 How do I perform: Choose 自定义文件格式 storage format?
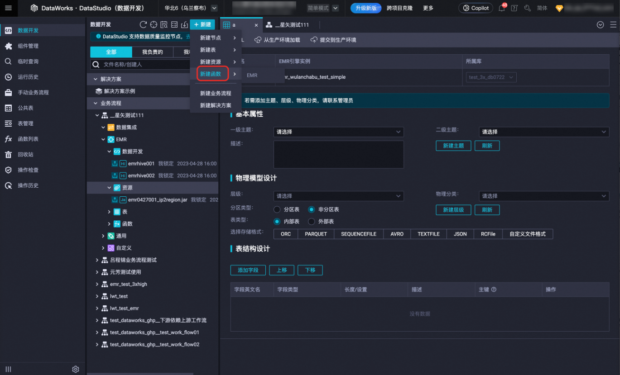528,234
